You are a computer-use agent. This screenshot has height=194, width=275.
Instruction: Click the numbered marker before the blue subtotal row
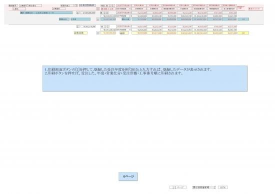(x=98, y=19)
